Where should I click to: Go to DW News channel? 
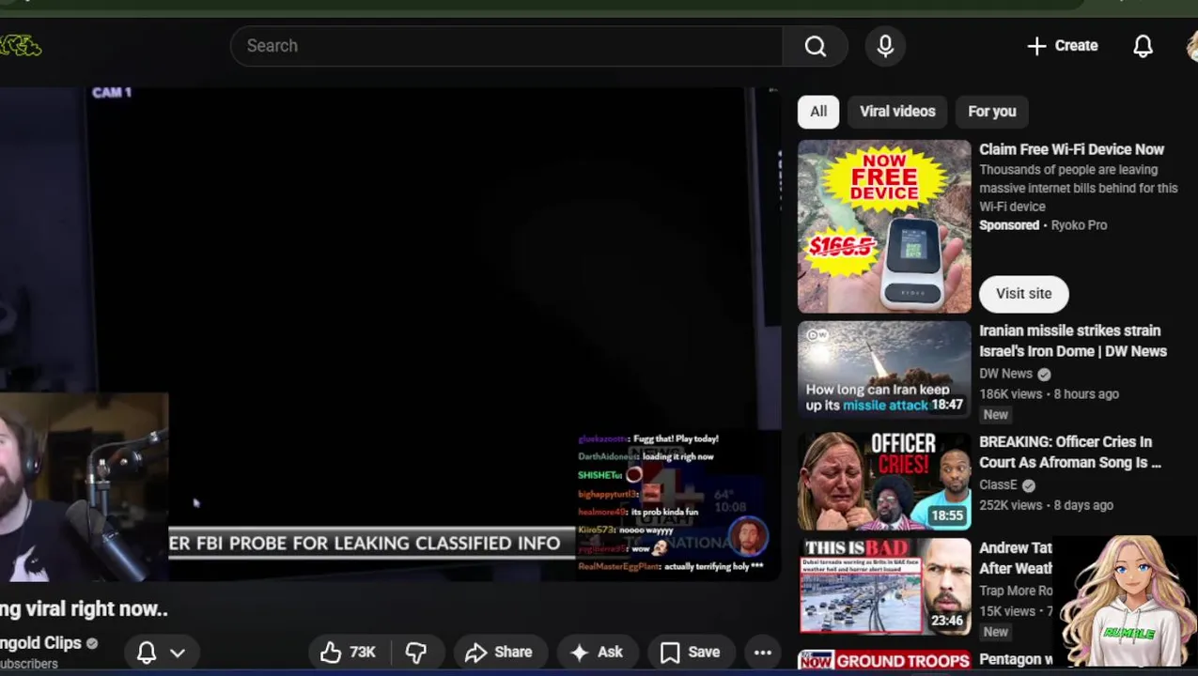[x=1006, y=374]
